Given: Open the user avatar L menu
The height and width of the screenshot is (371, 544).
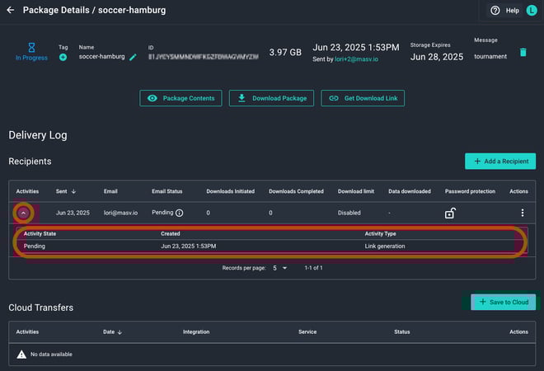Looking at the screenshot, I should pyautogui.click(x=532, y=11).
